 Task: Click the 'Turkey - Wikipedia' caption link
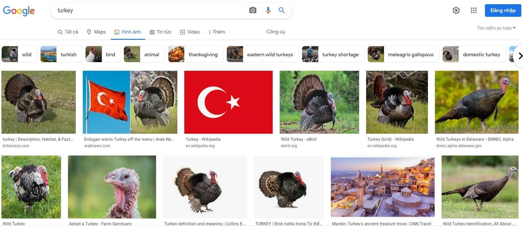tap(203, 139)
